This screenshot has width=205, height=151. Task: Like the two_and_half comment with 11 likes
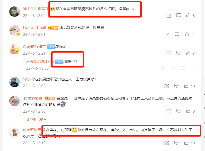click(186, 34)
